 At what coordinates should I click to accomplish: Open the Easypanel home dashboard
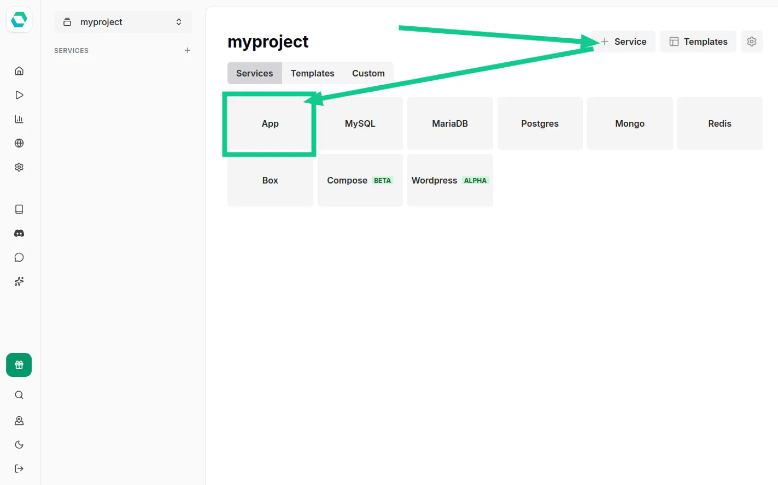tap(19, 70)
